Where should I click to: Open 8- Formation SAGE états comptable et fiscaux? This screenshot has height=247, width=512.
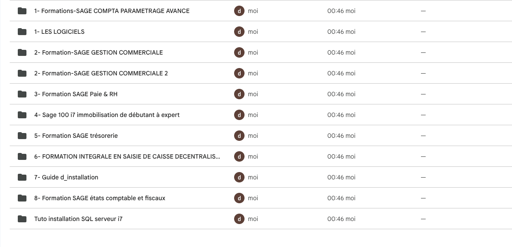[100, 198]
